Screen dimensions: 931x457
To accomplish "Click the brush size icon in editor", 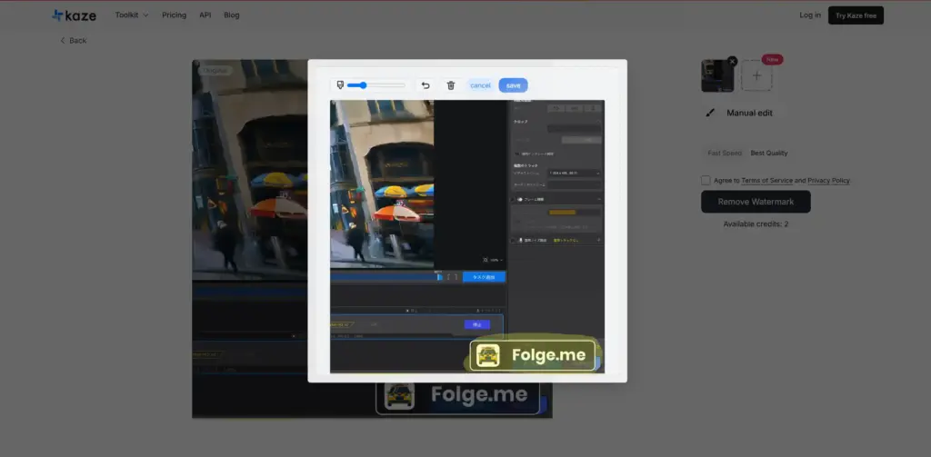I will click(x=340, y=85).
